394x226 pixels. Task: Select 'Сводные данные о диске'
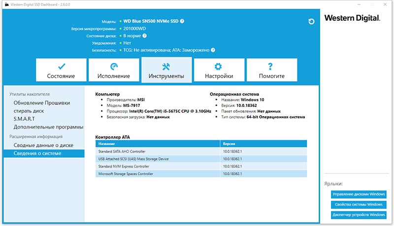pyautogui.click(x=43, y=145)
